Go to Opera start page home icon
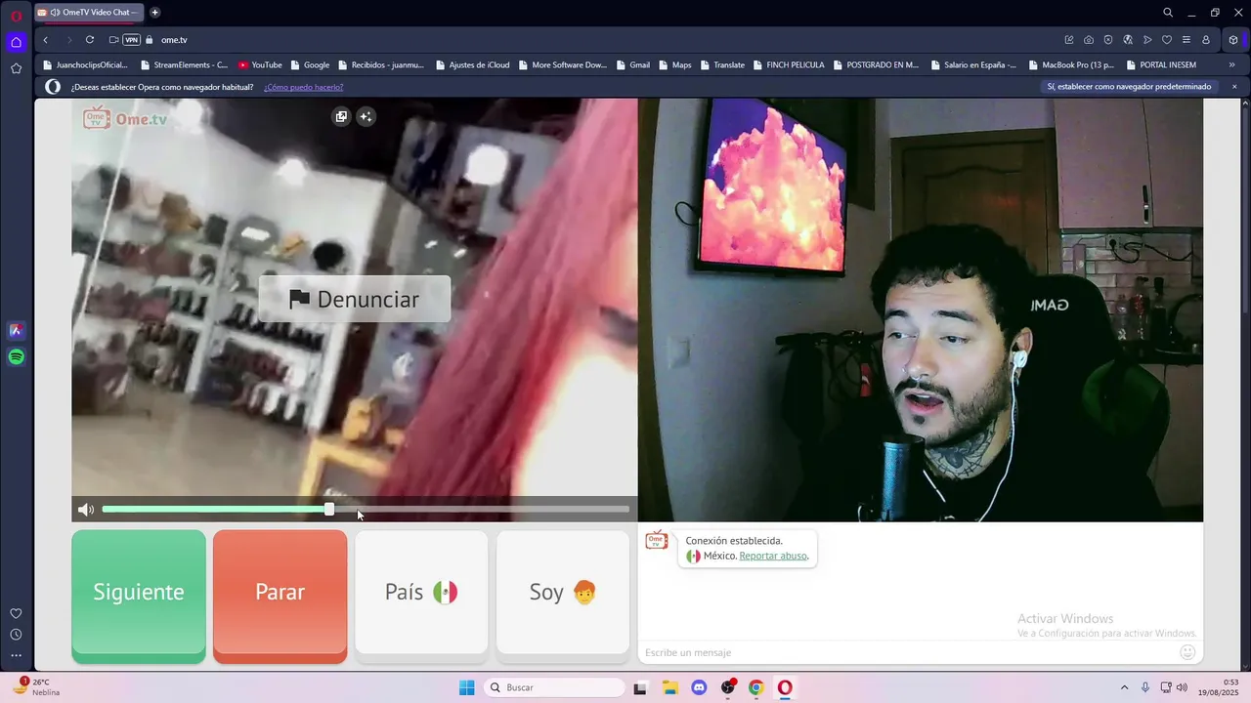The height and width of the screenshot is (703, 1251). point(16,42)
